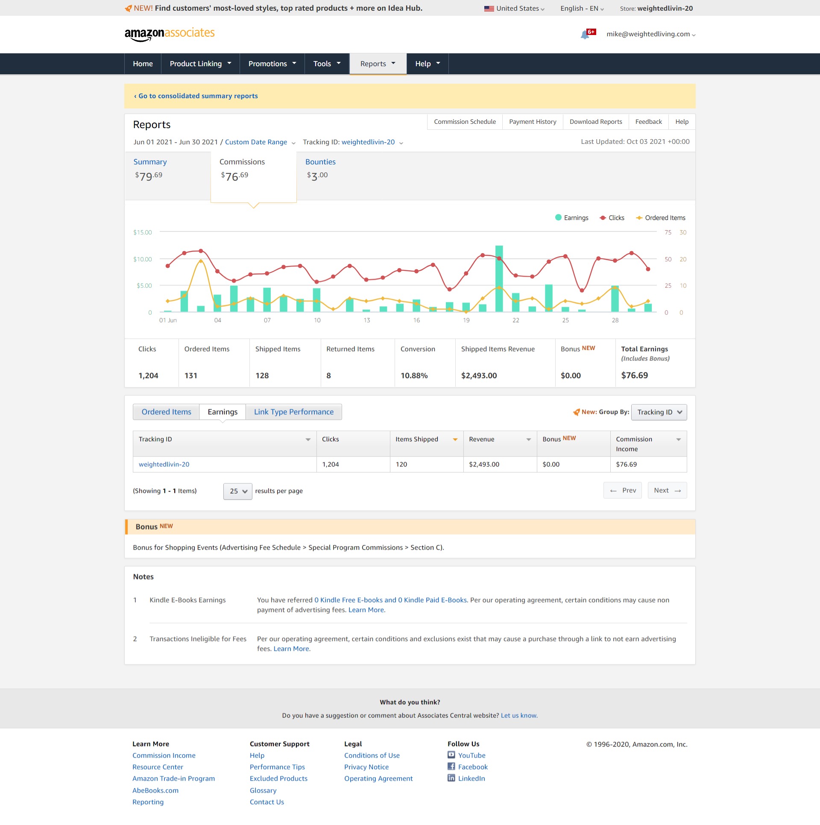Switch to the Summary tab
820x825 pixels.
pyautogui.click(x=167, y=176)
